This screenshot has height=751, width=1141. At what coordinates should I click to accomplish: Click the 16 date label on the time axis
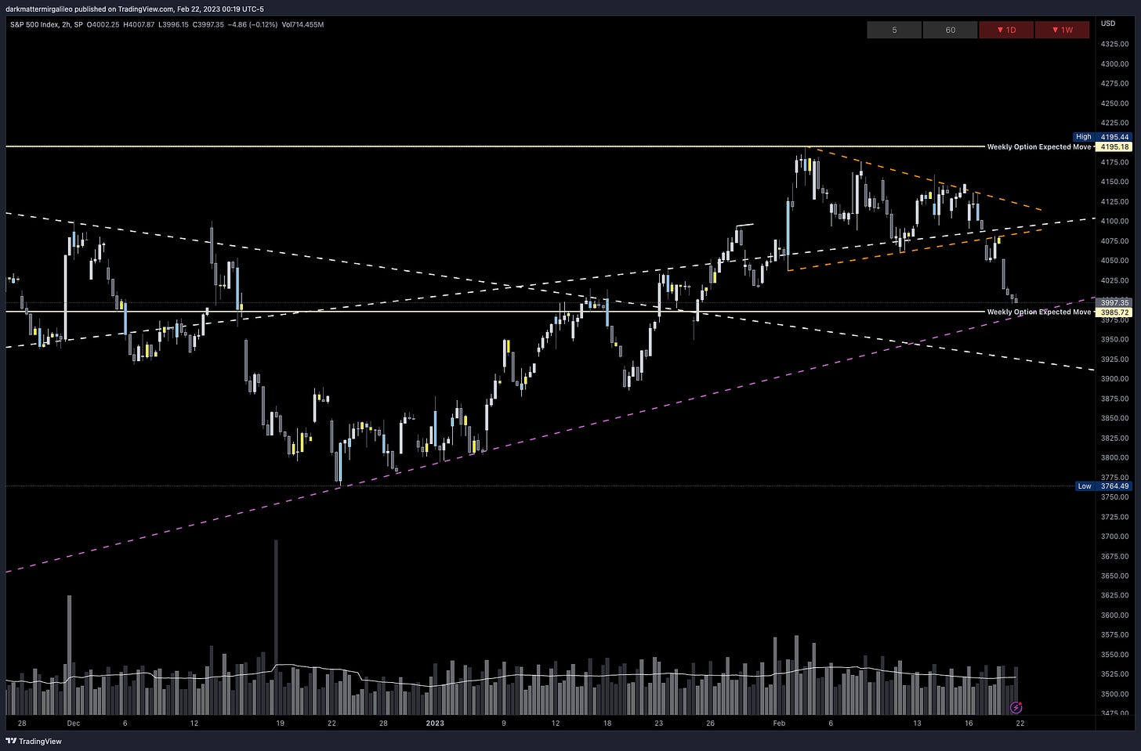pyautogui.click(x=969, y=724)
